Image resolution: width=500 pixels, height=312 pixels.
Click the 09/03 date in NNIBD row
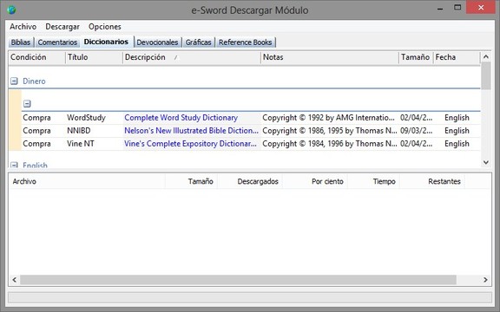(x=417, y=131)
